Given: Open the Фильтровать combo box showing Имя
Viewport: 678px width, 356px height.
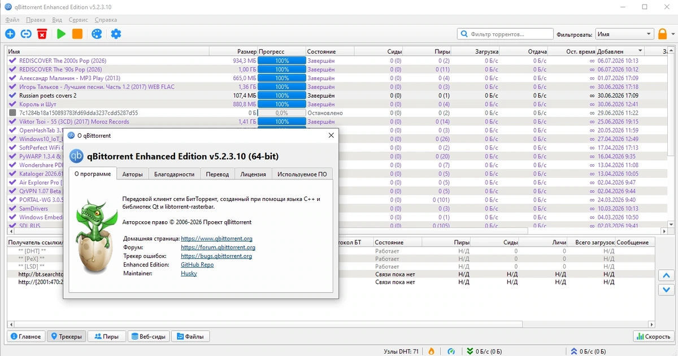Looking at the screenshot, I should [x=624, y=34].
